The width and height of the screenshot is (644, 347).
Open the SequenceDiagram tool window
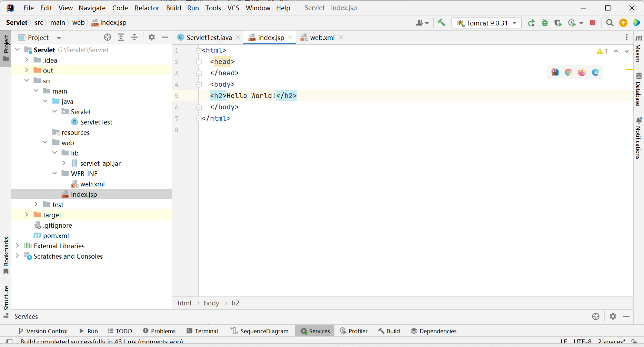(x=260, y=331)
